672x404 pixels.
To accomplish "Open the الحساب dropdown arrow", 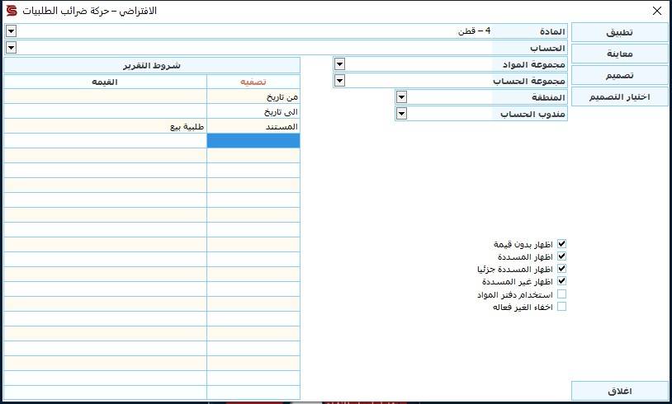I will click(x=11, y=47).
